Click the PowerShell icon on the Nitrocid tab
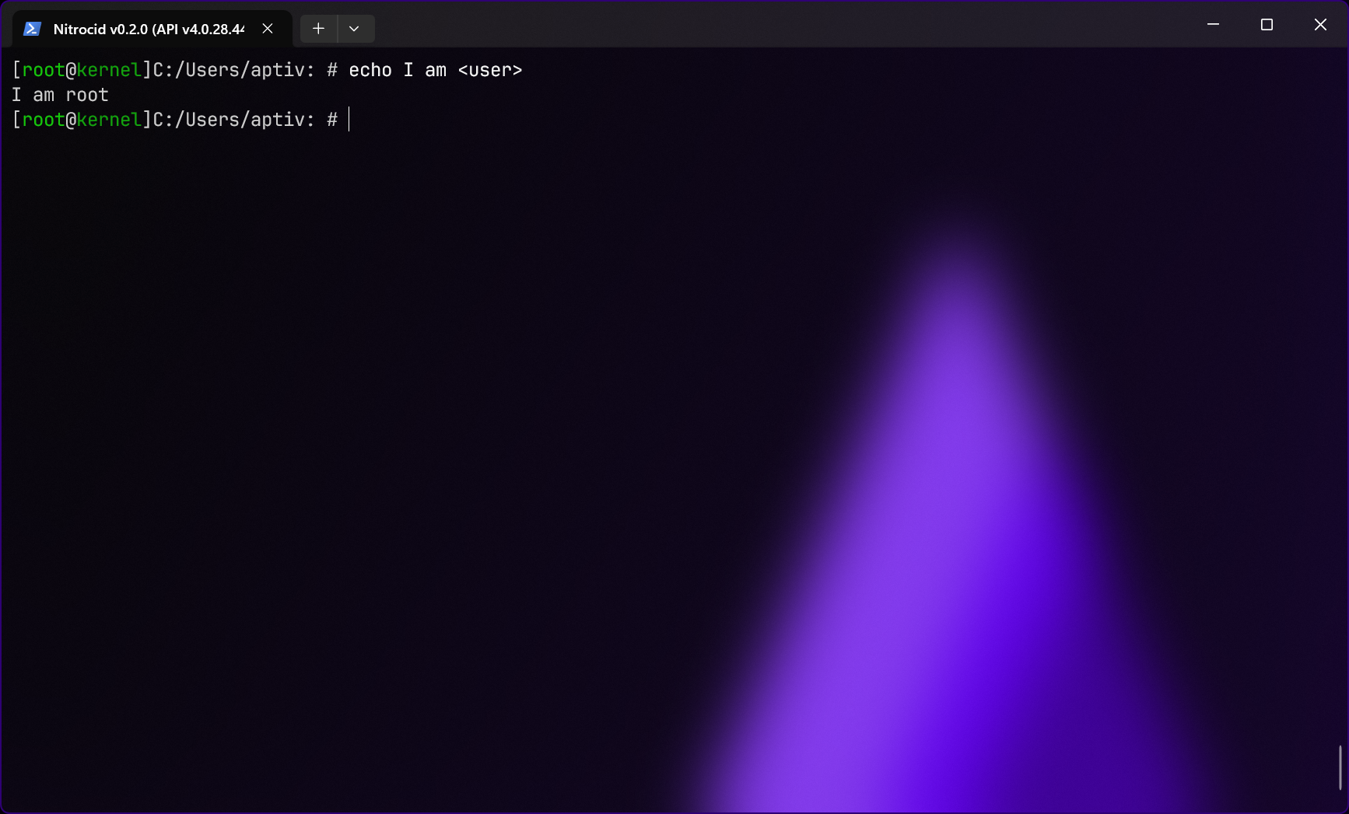 (x=32, y=29)
